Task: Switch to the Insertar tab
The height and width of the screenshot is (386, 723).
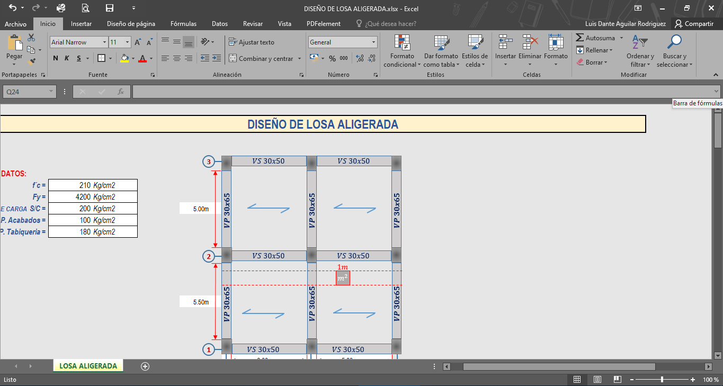Action: (x=81, y=23)
